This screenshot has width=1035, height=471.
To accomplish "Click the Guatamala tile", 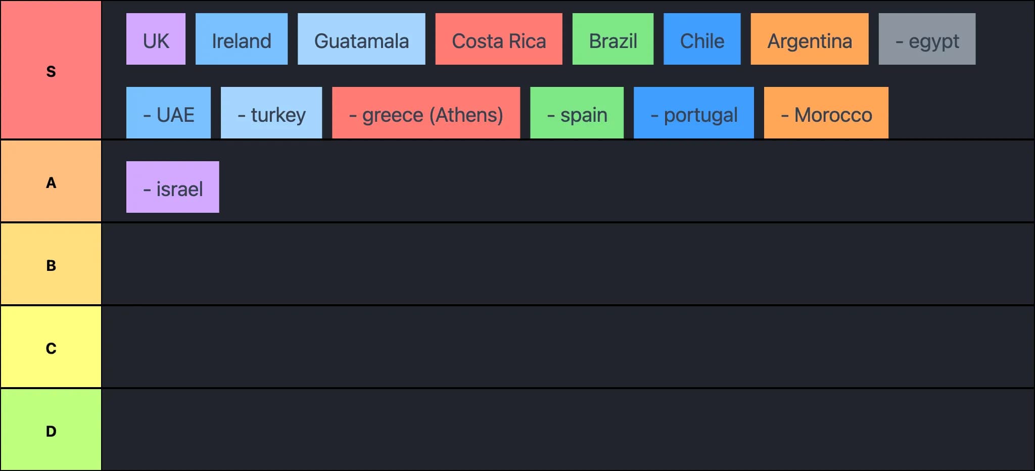I will pyautogui.click(x=361, y=39).
